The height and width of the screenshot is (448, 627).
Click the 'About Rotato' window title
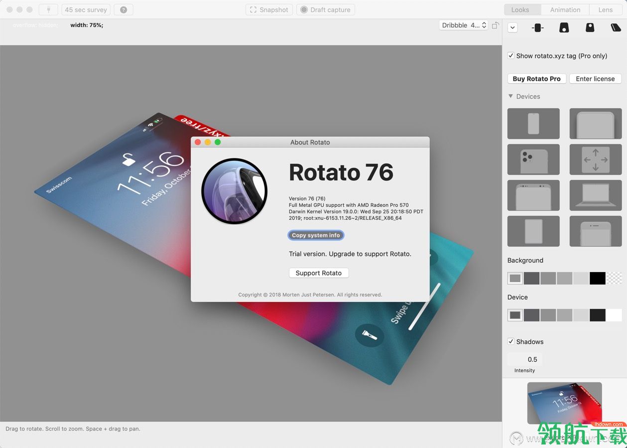(310, 142)
